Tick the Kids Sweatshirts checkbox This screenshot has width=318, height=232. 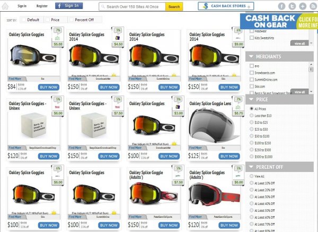251,38
